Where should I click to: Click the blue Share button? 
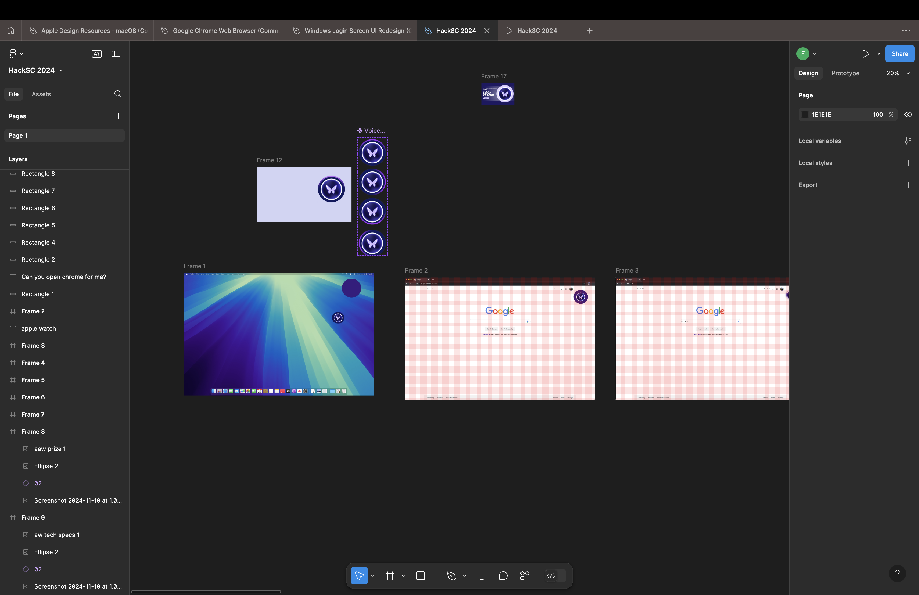[x=899, y=54]
